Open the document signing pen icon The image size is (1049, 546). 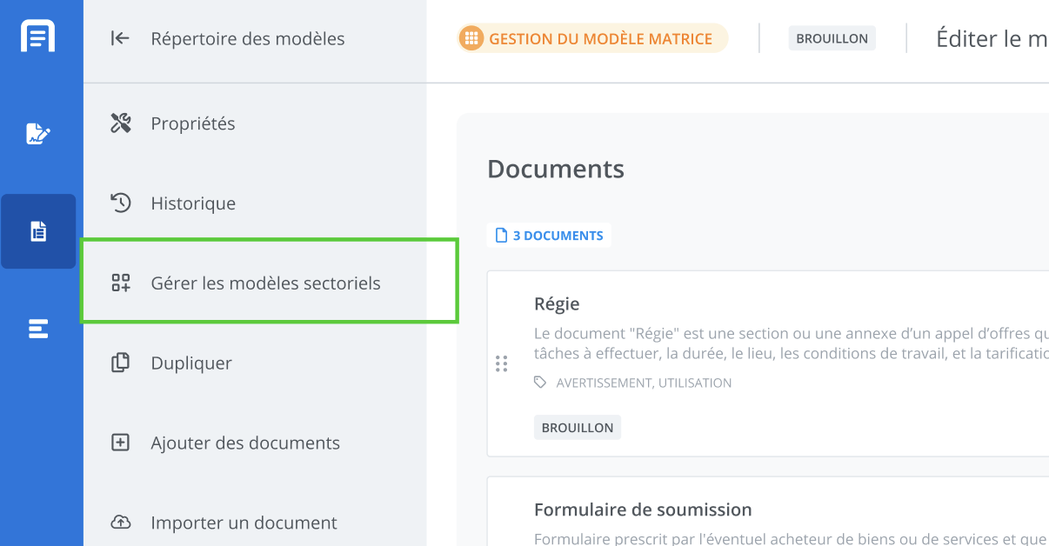pos(38,134)
